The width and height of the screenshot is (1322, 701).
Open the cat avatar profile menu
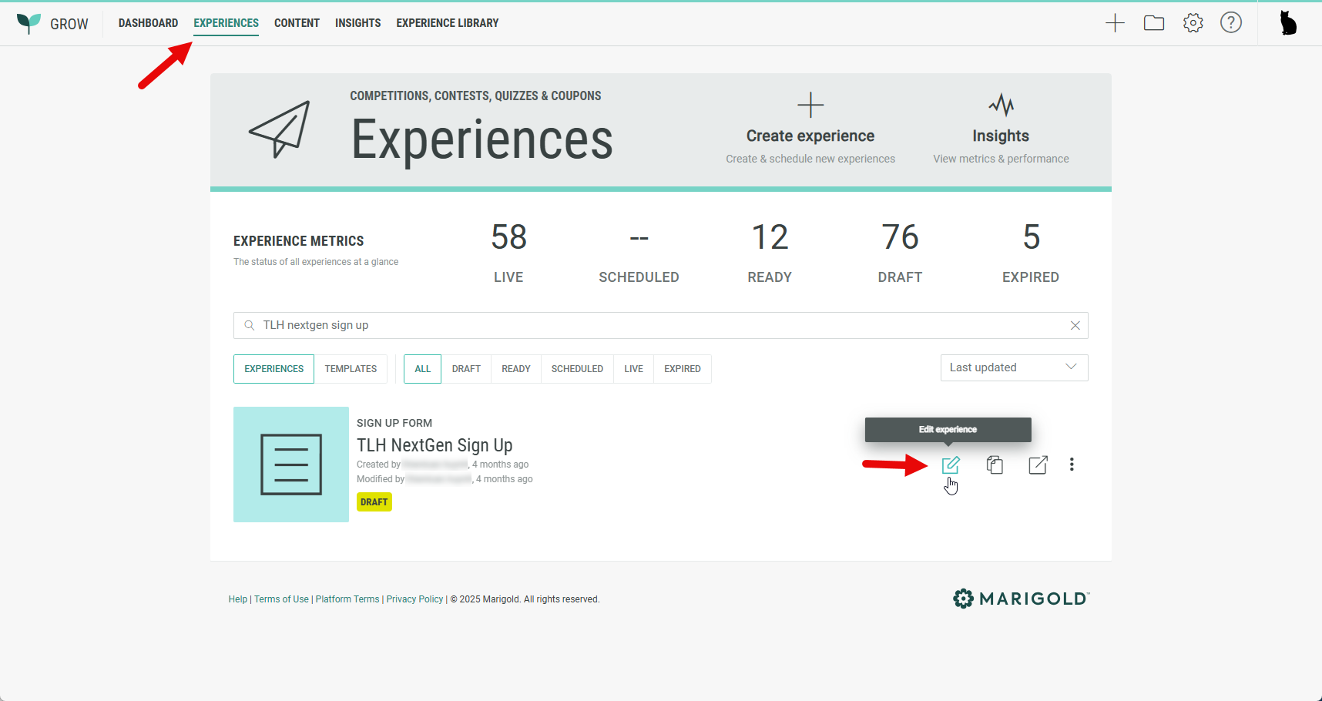[1288, 23]
